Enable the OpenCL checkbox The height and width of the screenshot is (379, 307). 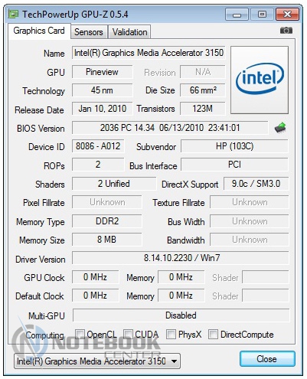click(80, 334)
